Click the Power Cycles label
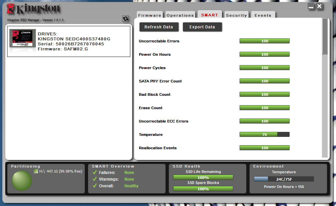Viewport: 336px width, 206px height. pos(152,68)
